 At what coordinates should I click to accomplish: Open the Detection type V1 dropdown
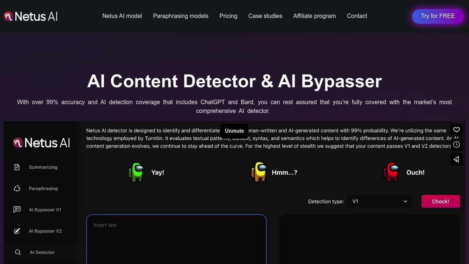pos(380,201)
